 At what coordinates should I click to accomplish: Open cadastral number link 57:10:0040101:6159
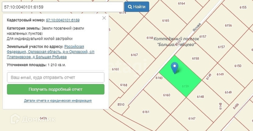point(63,20)
